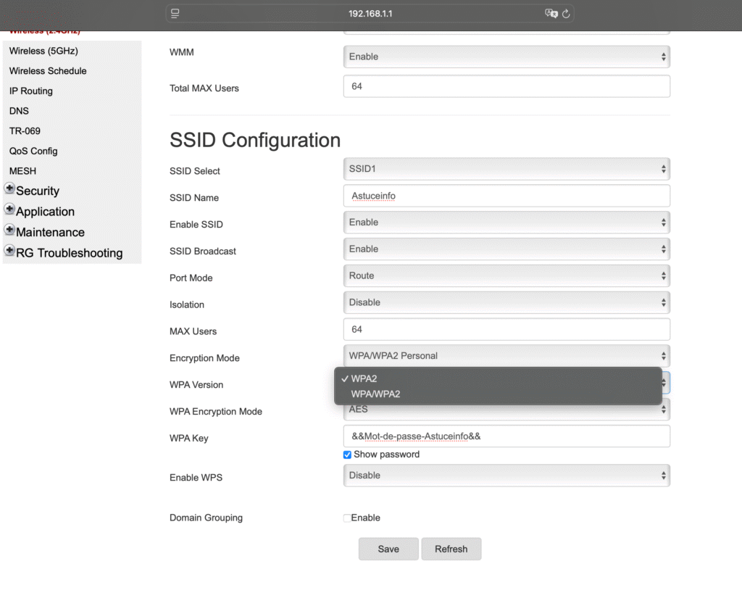This screenshot has width=742, height=593.
Task: Click the Application label in sidebar
Action: tap(46, 212)
